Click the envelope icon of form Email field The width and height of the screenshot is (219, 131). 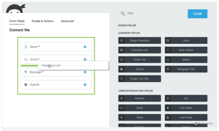click(x=26, y=59)
